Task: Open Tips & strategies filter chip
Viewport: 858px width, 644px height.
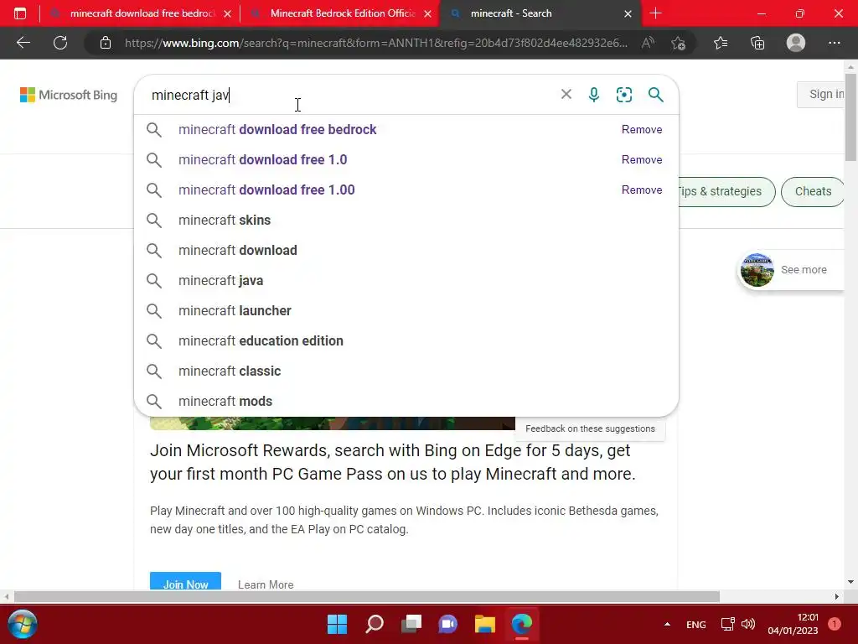Action: pyautogui.click(x=726, y=192)
